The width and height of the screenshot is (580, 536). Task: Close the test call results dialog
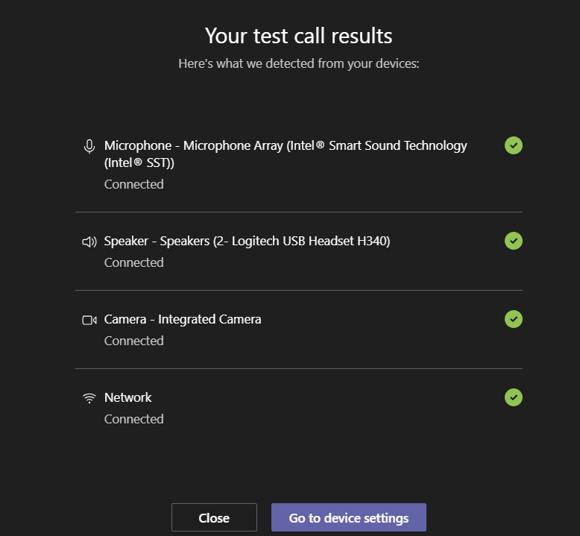pyautogui.click(x=214, y=517)
